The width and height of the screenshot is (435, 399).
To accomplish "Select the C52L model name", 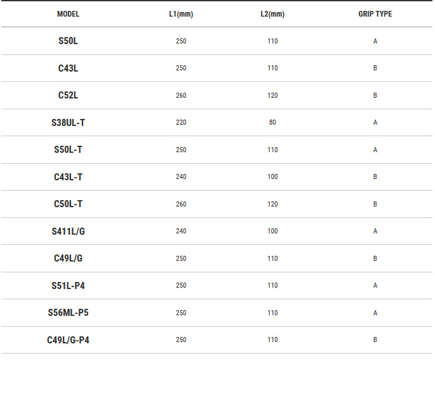I will (x=68, y=95).
